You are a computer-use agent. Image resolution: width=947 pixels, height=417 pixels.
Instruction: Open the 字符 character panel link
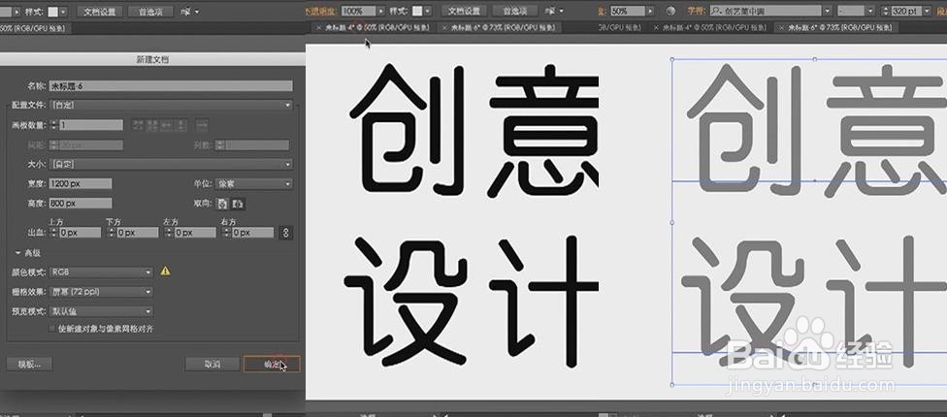click(699, 11)
